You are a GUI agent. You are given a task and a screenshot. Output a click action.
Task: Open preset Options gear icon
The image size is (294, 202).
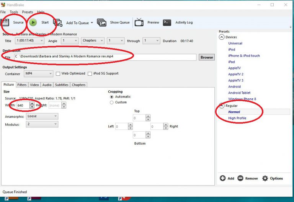[x=265, y=178]
